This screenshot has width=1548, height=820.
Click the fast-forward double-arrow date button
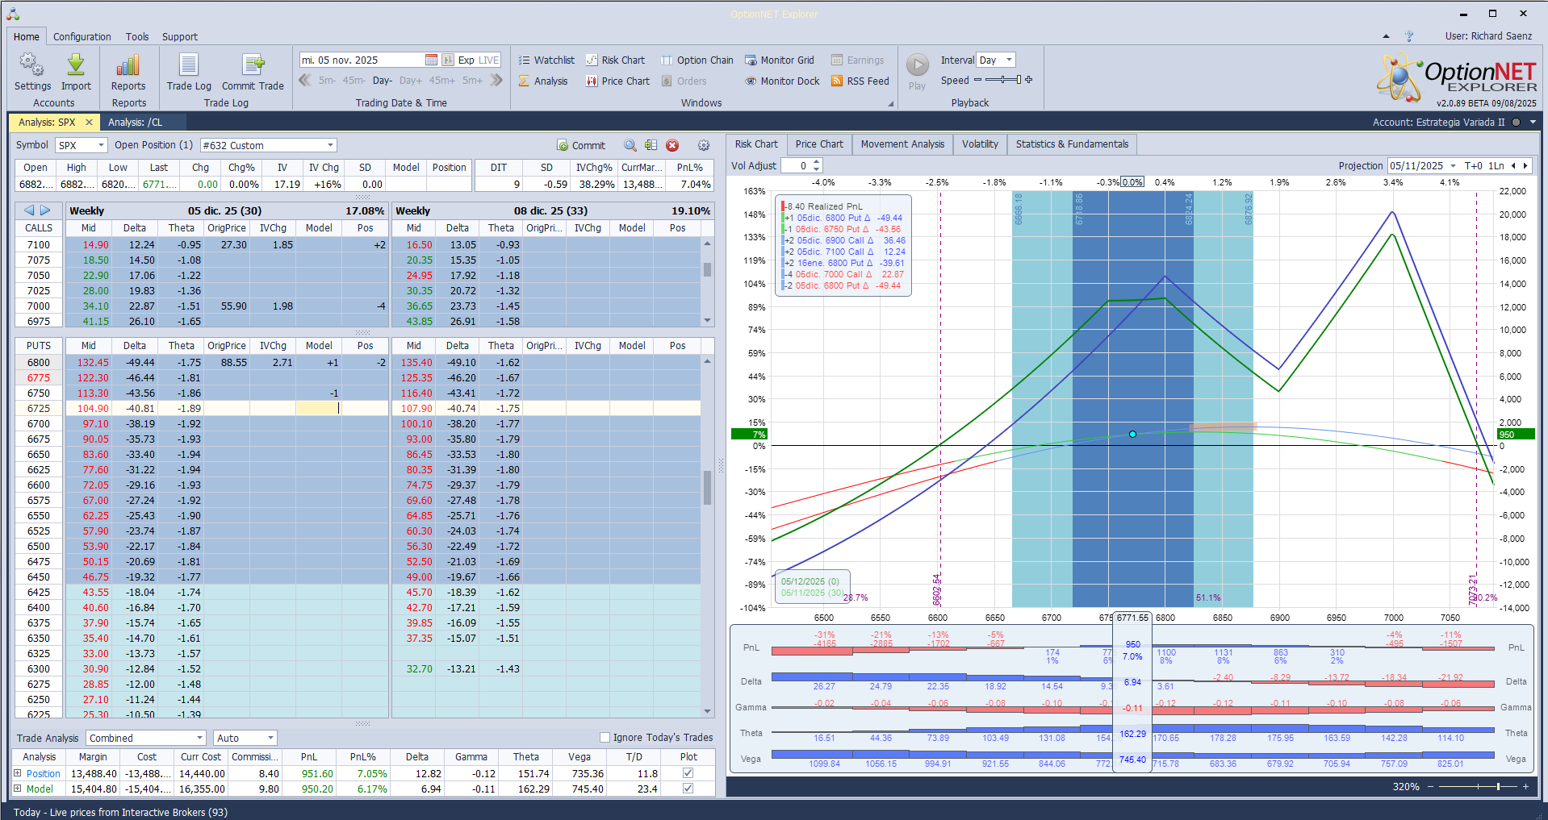click(x=496, y=80)
